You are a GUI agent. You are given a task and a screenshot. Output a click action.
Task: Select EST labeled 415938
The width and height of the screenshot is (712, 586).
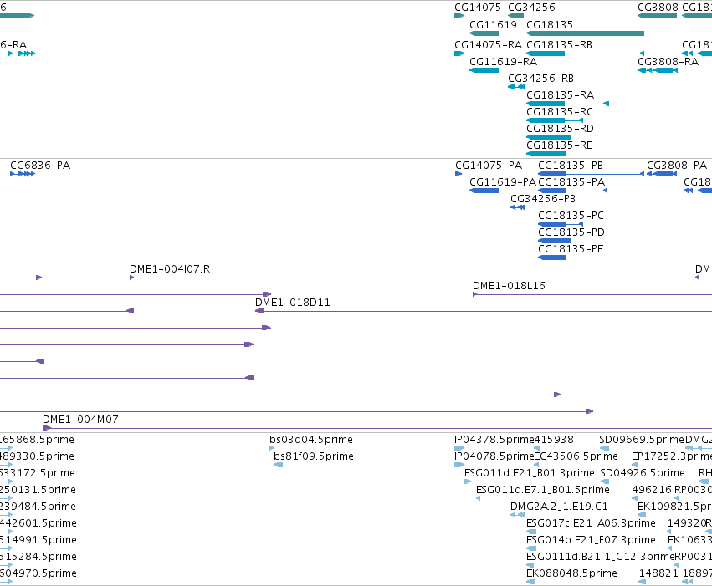537,448
